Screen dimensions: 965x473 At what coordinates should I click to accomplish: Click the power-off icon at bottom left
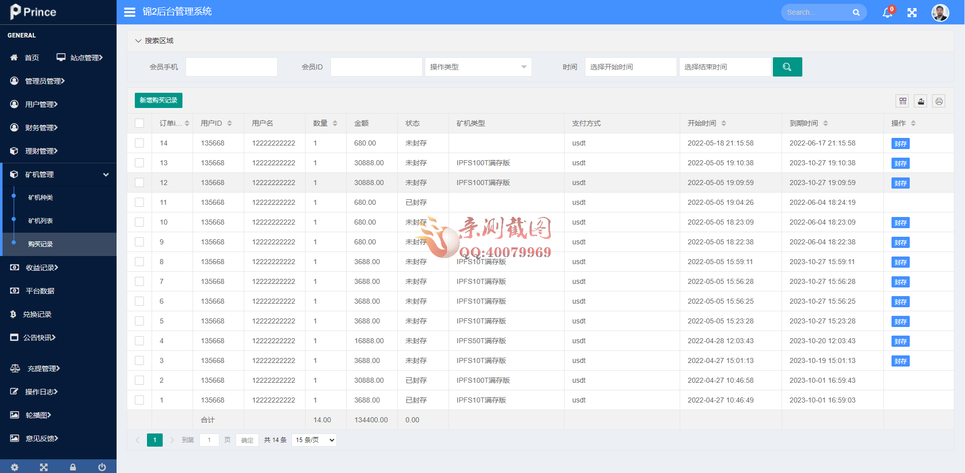pyautogui.click(x=102, y=467)
